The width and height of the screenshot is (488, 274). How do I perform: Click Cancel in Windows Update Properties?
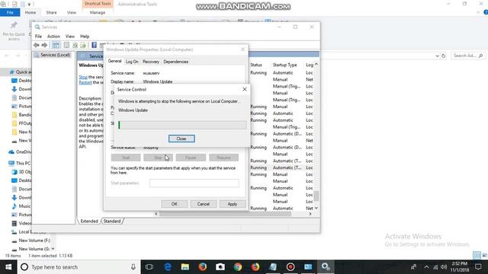click(x=204, y=204)
